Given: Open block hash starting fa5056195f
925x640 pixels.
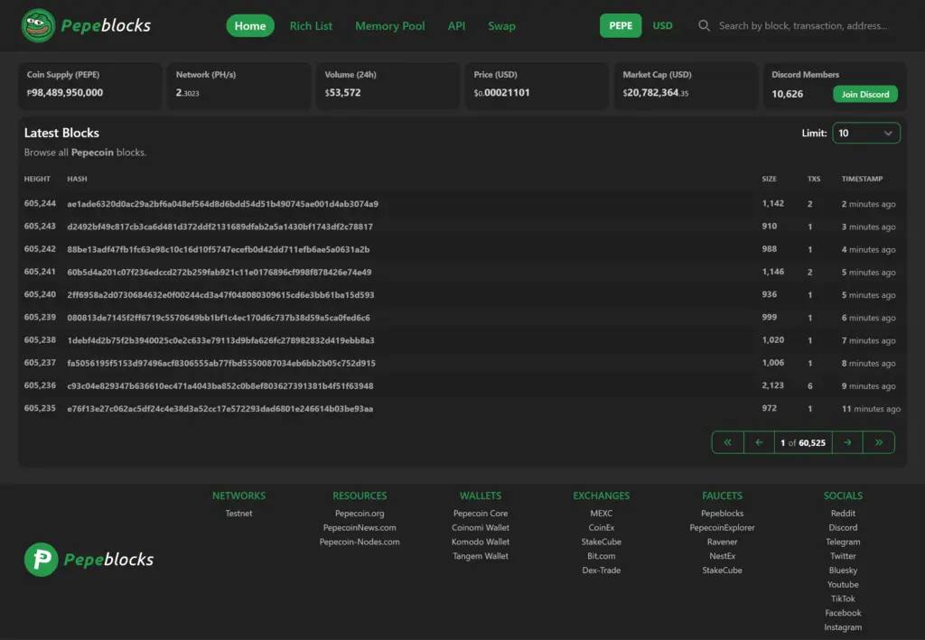Looking at the screenshot, I should (221, 363).
